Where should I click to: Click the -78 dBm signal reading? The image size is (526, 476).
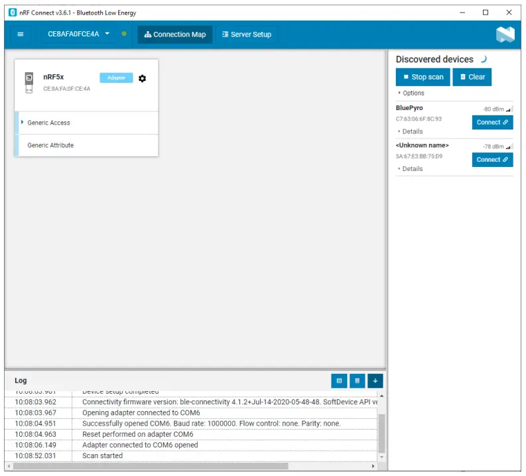click(x=493, y=147)
